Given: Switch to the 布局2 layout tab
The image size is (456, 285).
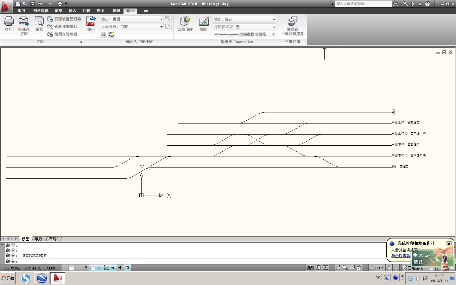Looking at the screenshot, I should point(54,239).
